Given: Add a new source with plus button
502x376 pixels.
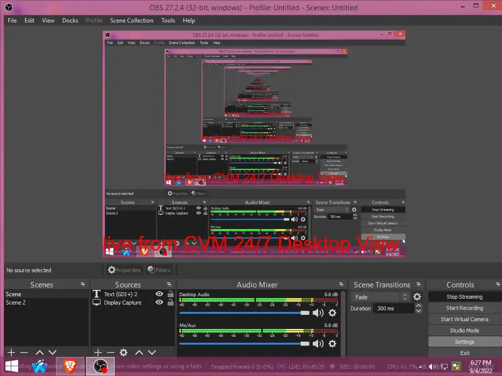Looking at the screenshot, I should 98,352.
